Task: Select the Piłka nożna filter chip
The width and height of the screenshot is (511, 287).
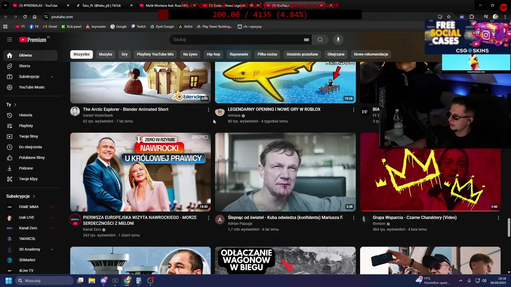Action: [267, 54]
